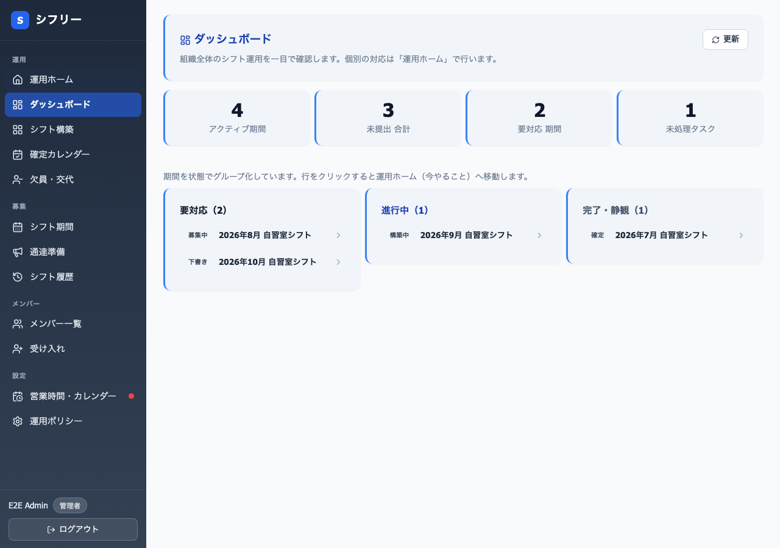Open 運用ポリシー settings
This screenshot has width=780, height=548.
(x=73, y=421)
